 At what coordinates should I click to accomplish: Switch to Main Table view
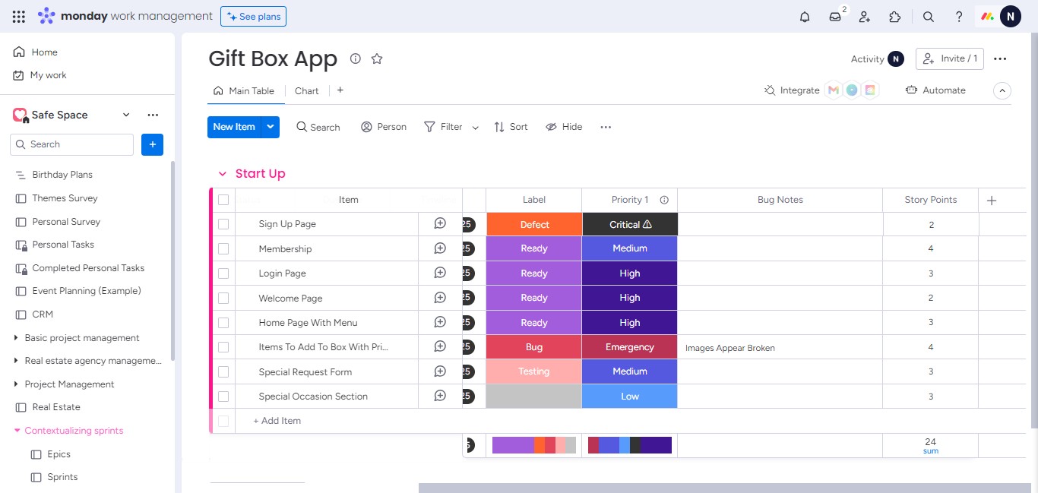244,90
